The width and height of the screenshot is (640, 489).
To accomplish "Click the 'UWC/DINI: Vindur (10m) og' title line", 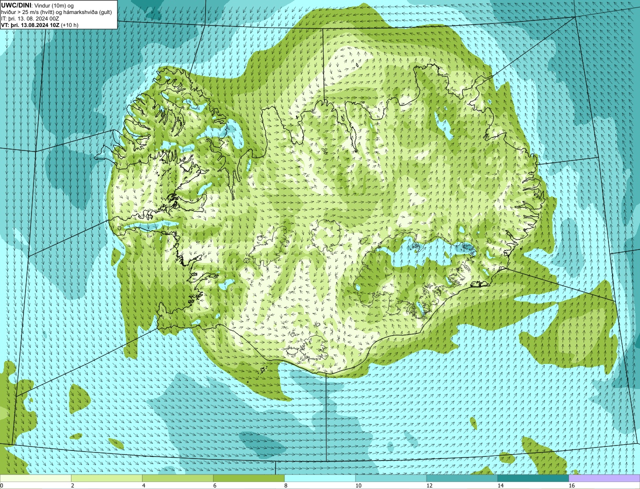I will [37, 5].
